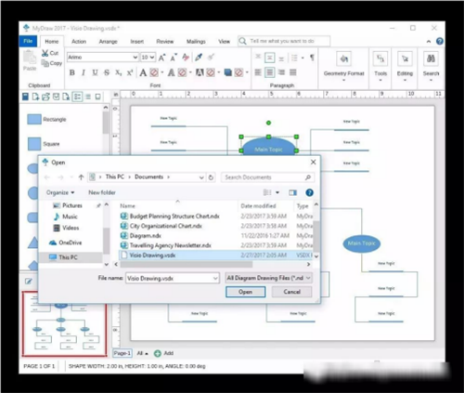464x393 pixels.
Task: Click the Help icon in Open dialog
Action: click(x=309, y=192)
